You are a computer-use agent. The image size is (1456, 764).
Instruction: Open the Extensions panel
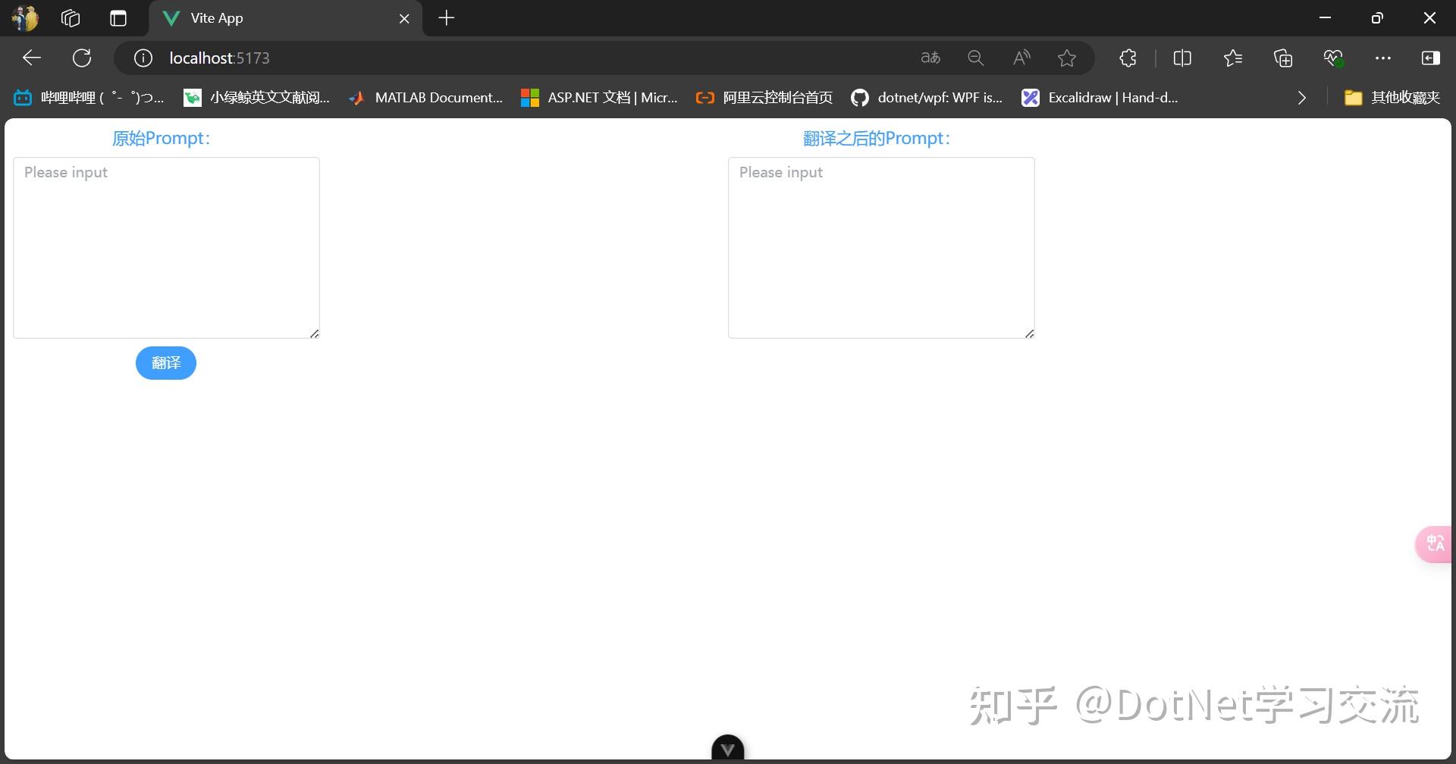1128,58
